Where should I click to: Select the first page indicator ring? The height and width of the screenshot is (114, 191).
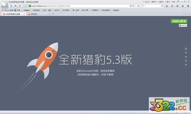(x=186, y=49)
